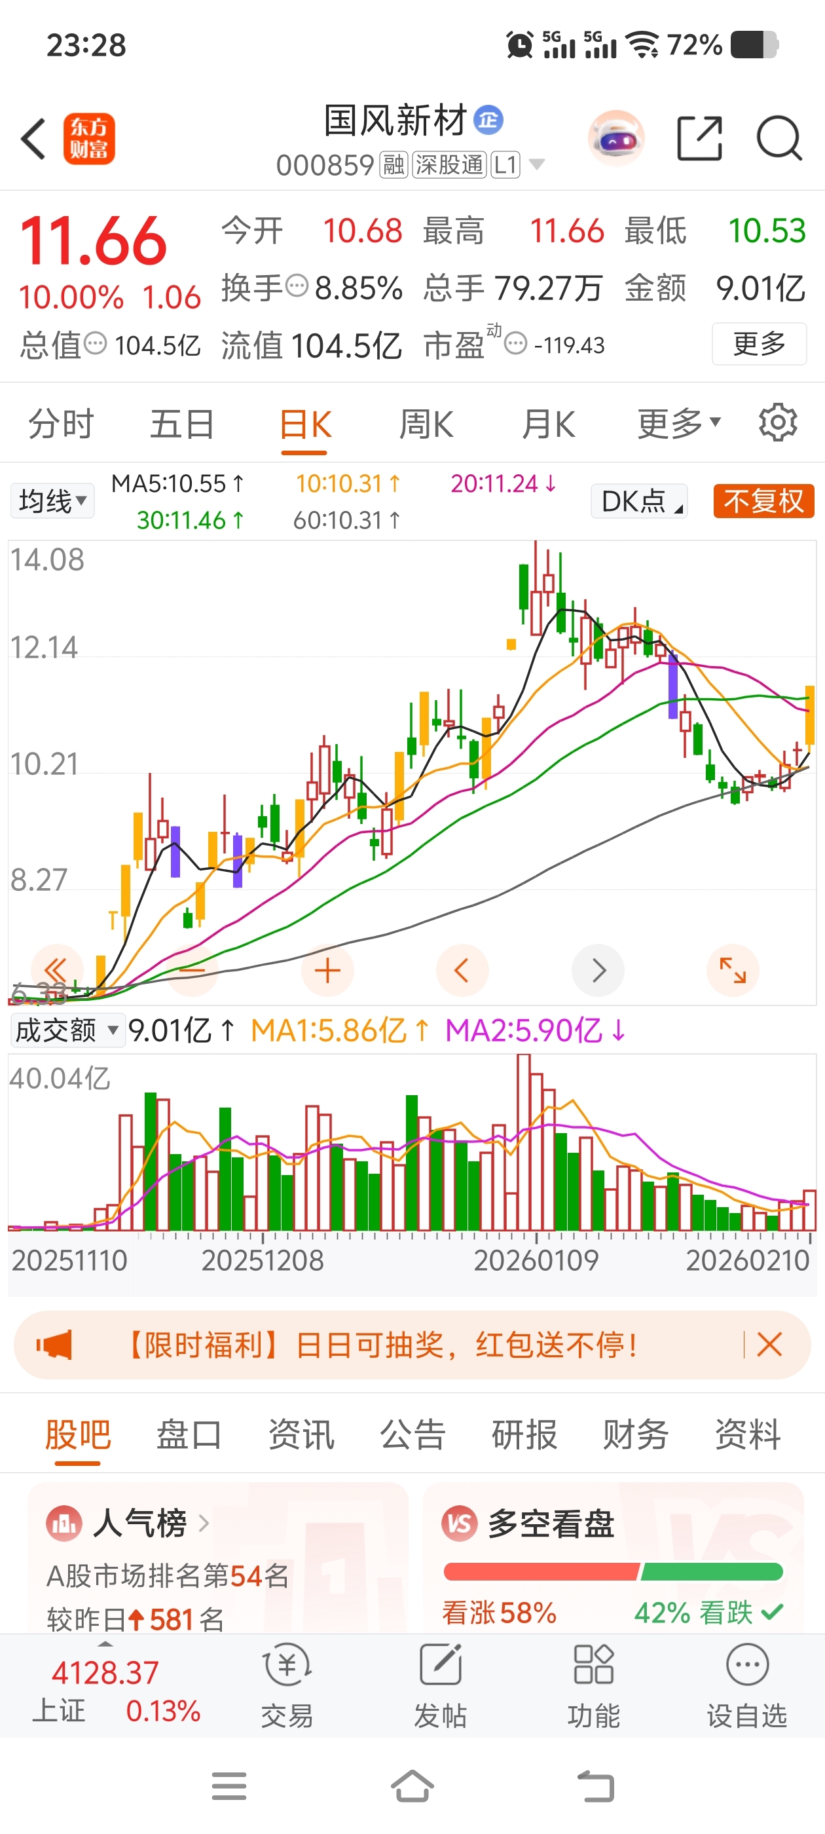The height and width of the screenshot is (1834, 825).
Task: Switch to 月K chart tab
Action: click(x=548, y=424)
